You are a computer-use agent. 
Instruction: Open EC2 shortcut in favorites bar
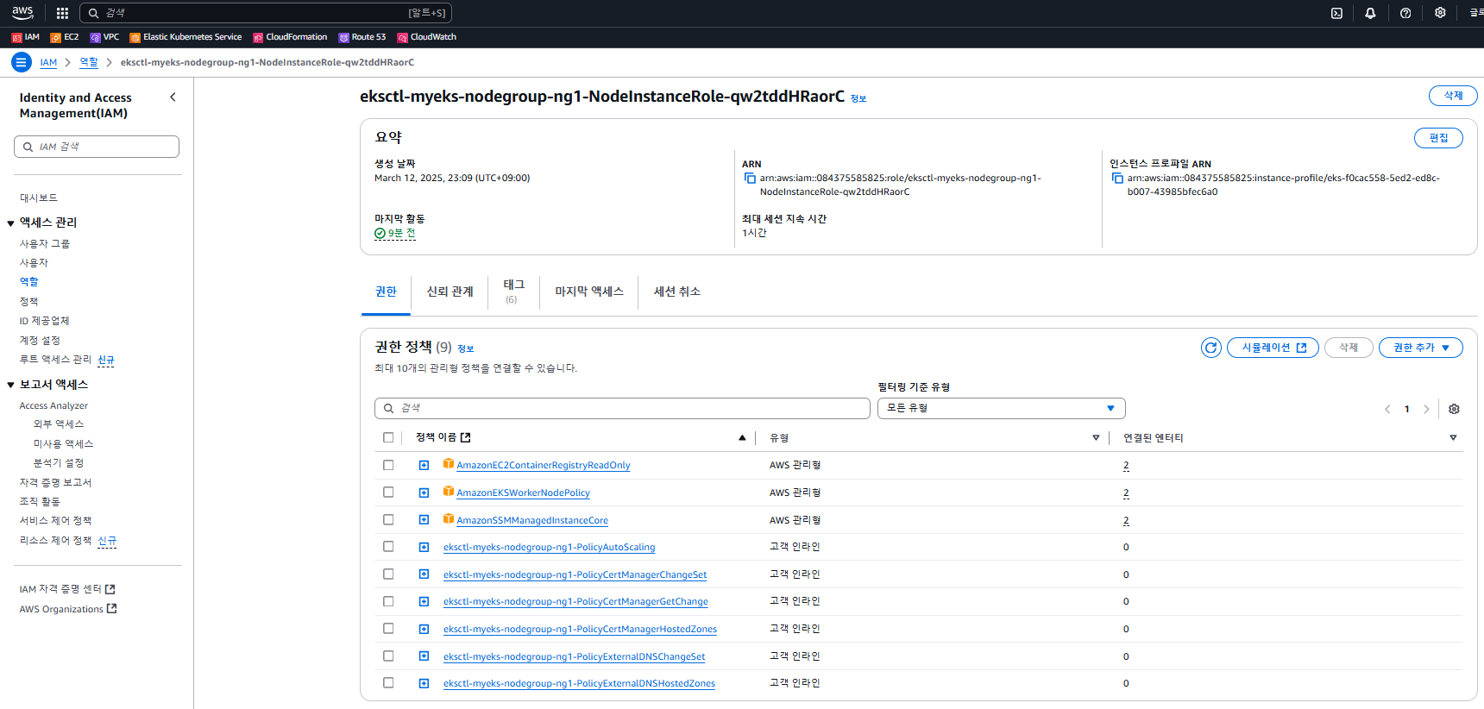[65, 37]
